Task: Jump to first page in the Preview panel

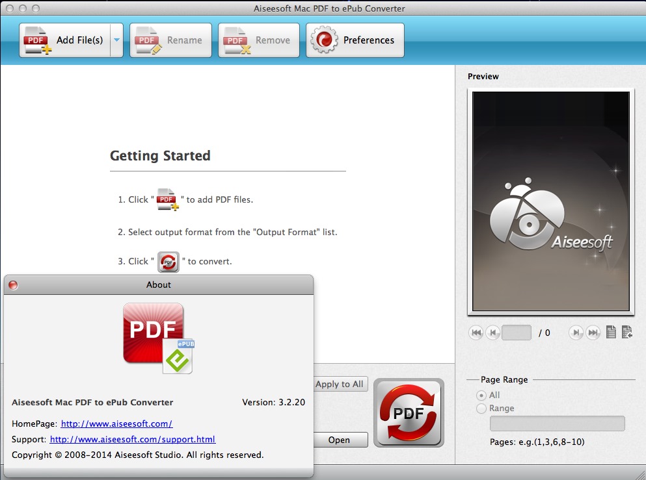Action: [476, 332]
